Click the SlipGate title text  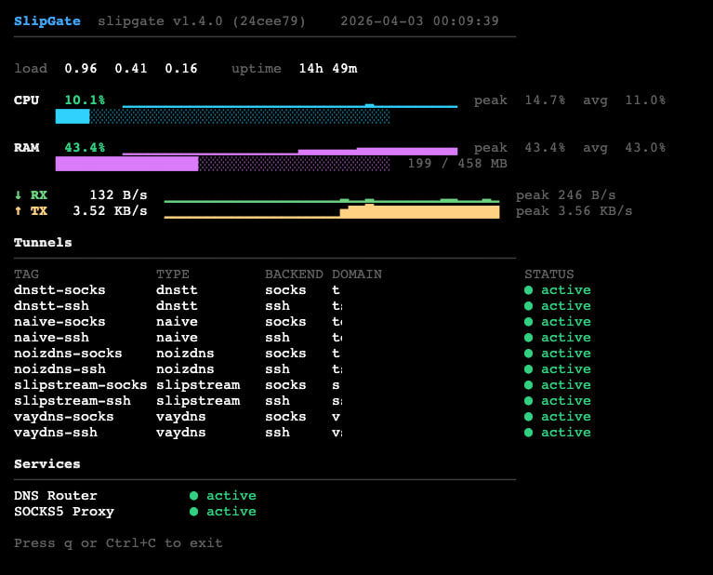pos(47,21)
